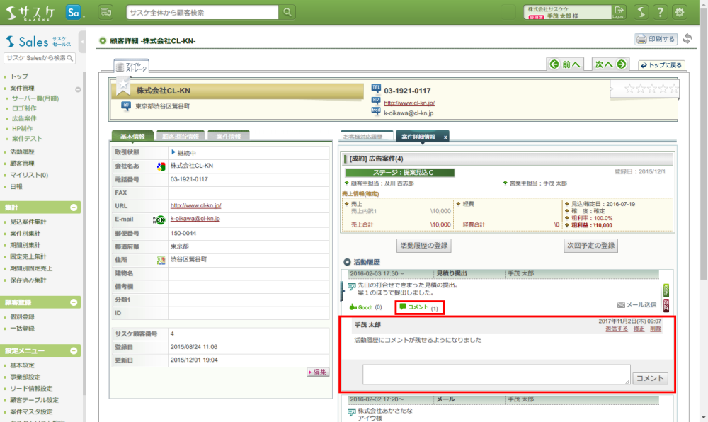Screen dimensions: 708x422
Task: Click メール送信 envelope link
Action: click(x=636, y=304)
